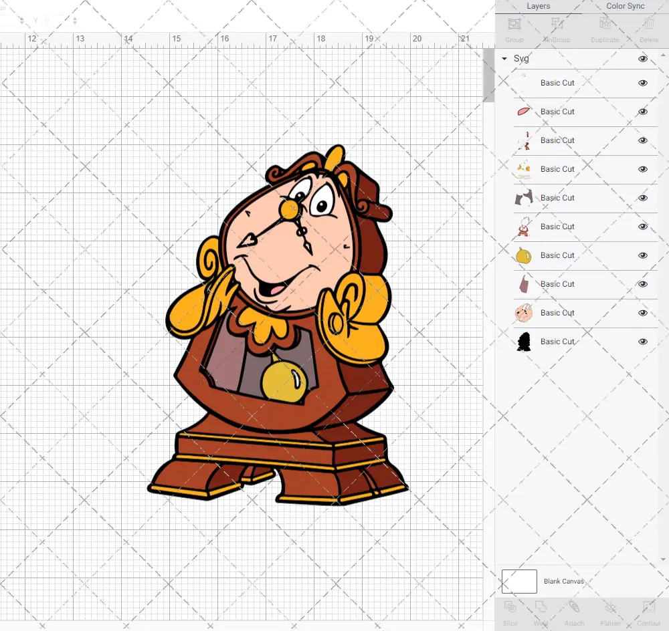Hide the orange pieces Basic Cut layer
Image resolution: width=669 pixels, height=631 pixels.
[642, 169]
